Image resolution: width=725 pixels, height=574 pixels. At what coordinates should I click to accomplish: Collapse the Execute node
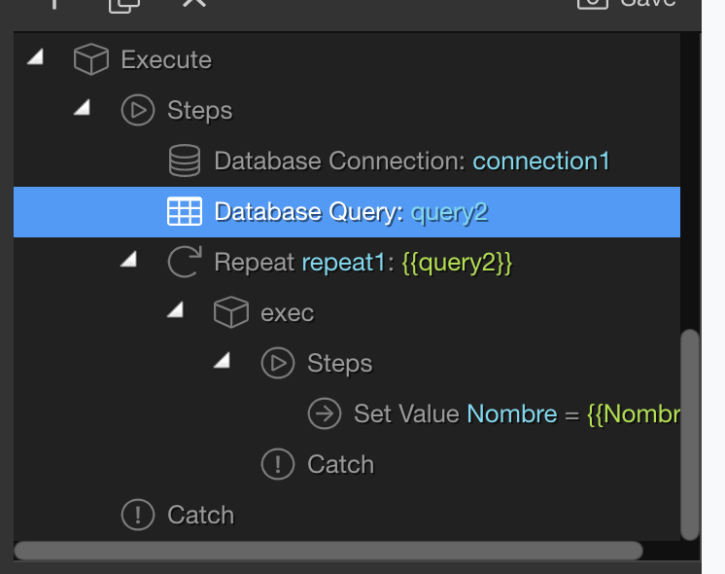tap(36, 57)
